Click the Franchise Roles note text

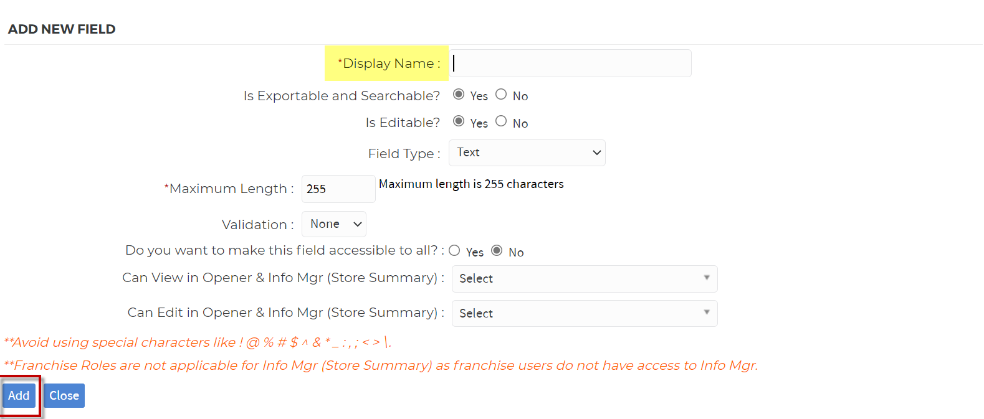381,365
